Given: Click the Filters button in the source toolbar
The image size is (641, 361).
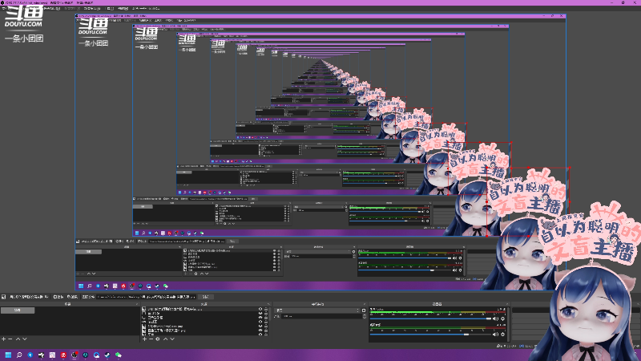Looking at the screenshot, I should (72, 297).
